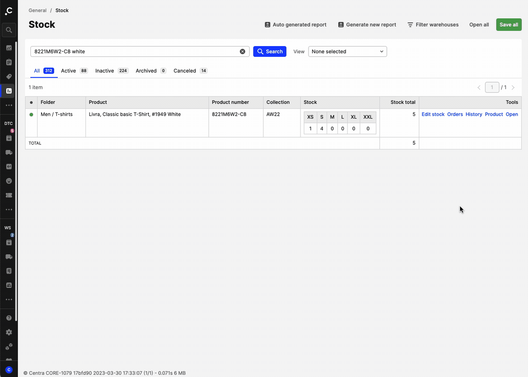Viewport: 528px width, 377px height.
Task: Open the settings gear in sidebar
Action: click(8, 332)
